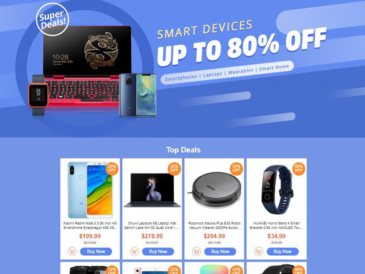
Task: Buy Now the HUAWEI Honor Band 4
Action: pyautogui.click(x=282, y=252)
